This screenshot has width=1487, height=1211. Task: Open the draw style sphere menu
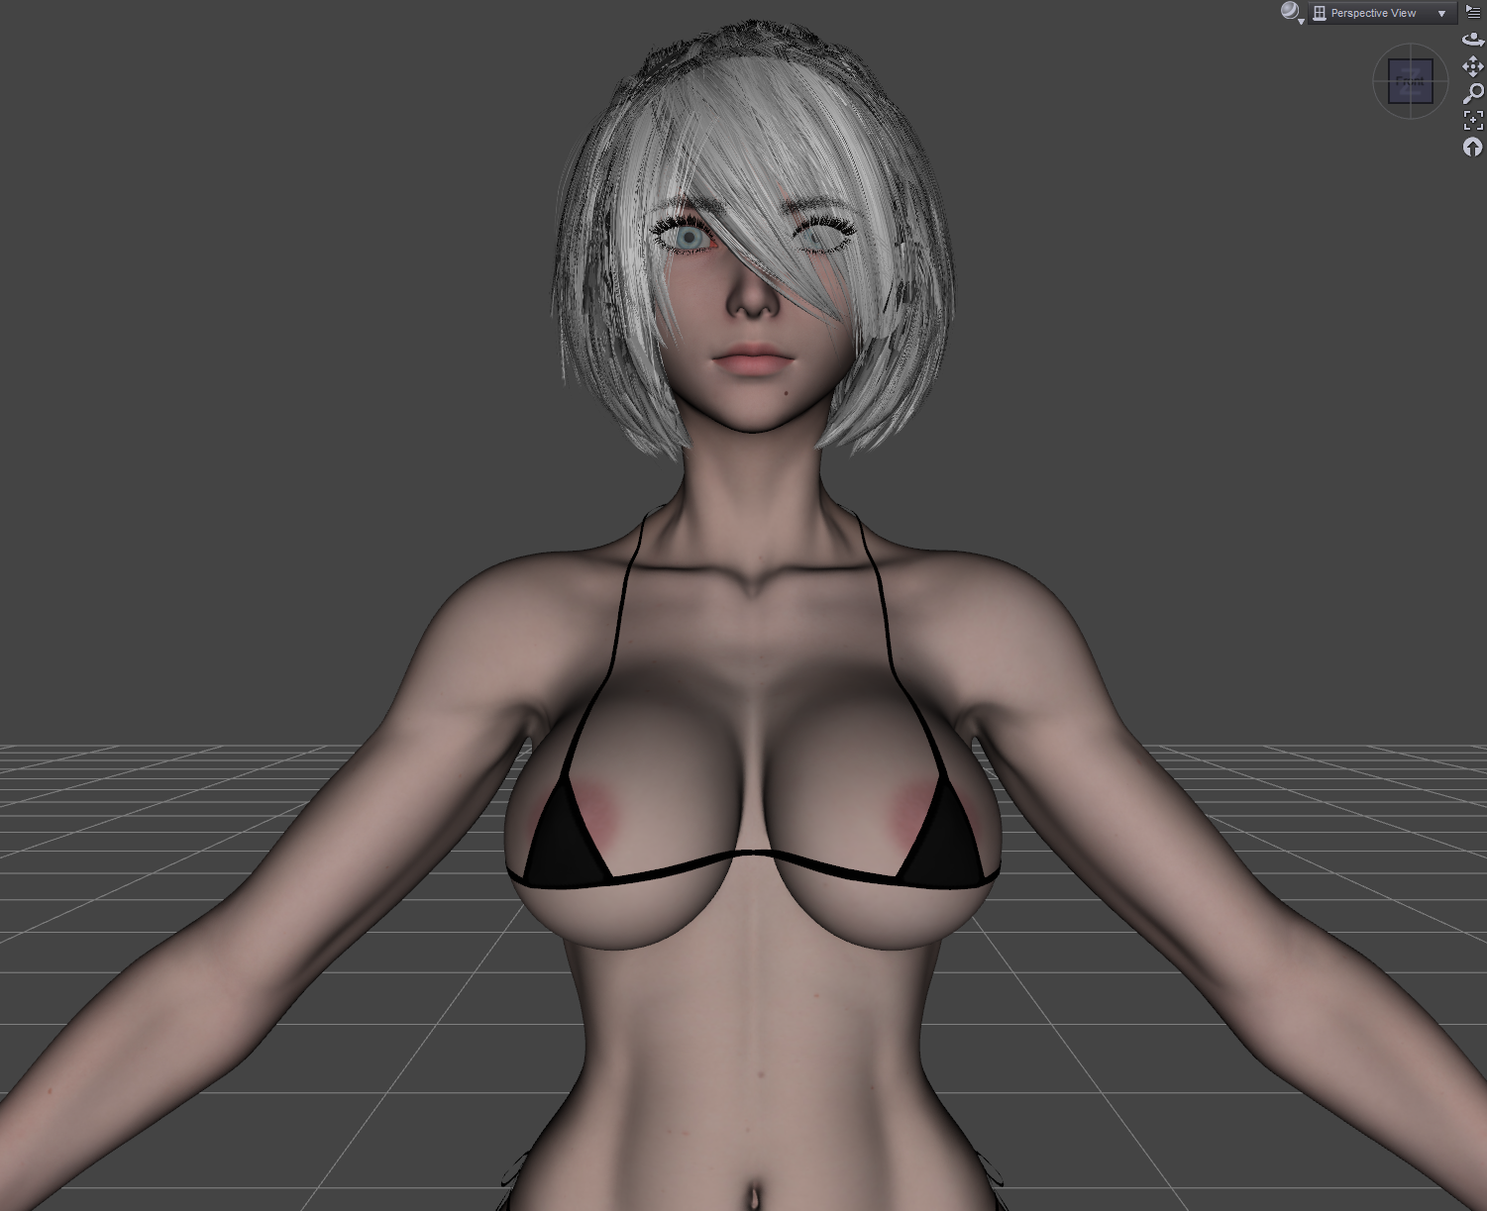(x=1291, y=12)
